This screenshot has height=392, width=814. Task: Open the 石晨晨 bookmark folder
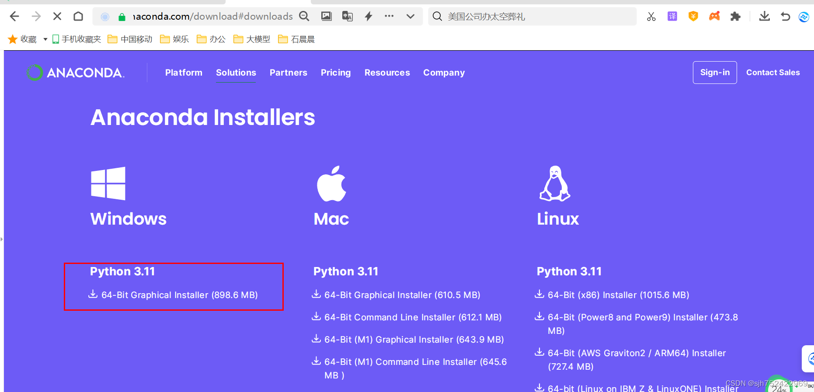click(x=296, y=39)
